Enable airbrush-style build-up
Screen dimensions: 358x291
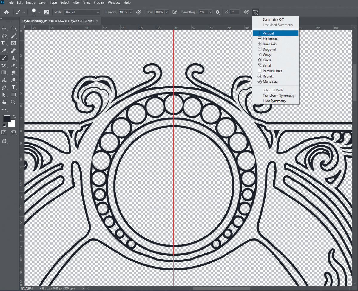175,12
